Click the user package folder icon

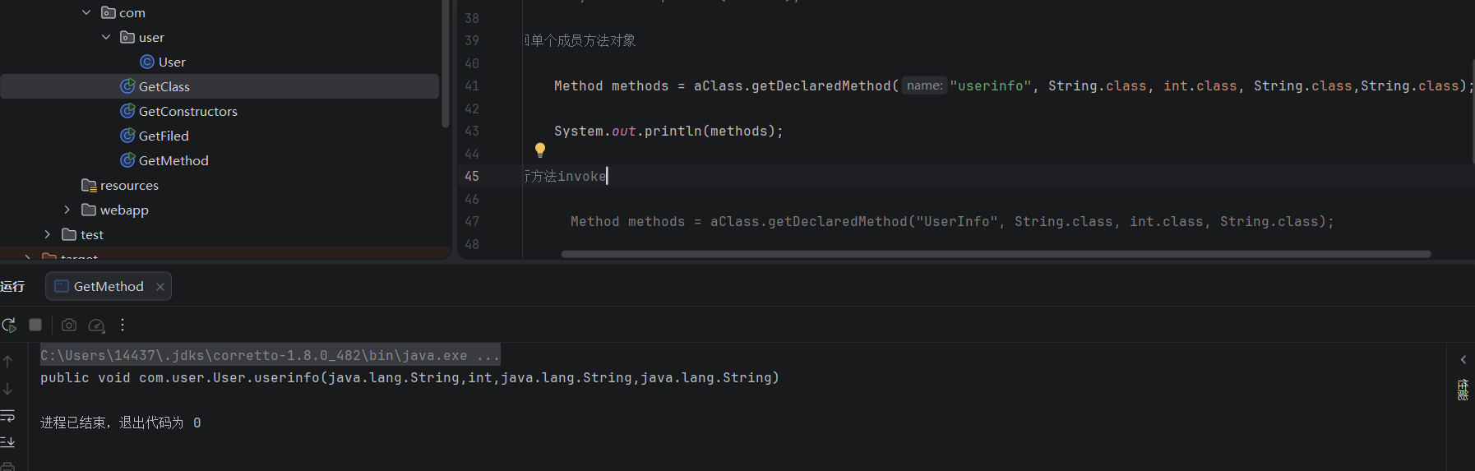tap(127, 37)
